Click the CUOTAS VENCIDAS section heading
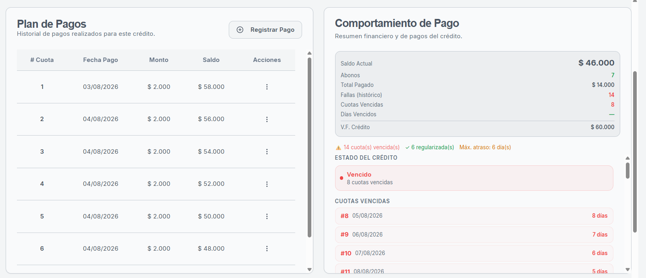 pos(362,201)
